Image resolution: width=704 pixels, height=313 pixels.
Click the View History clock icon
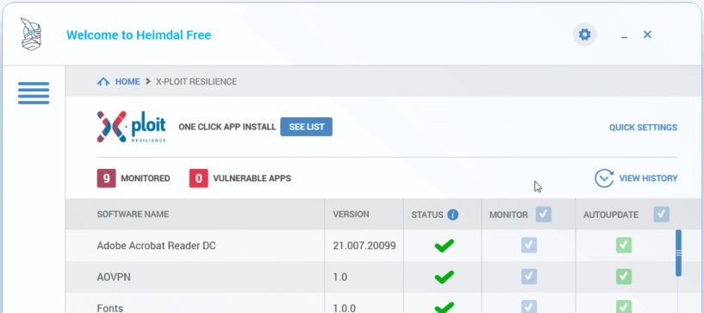604,178
